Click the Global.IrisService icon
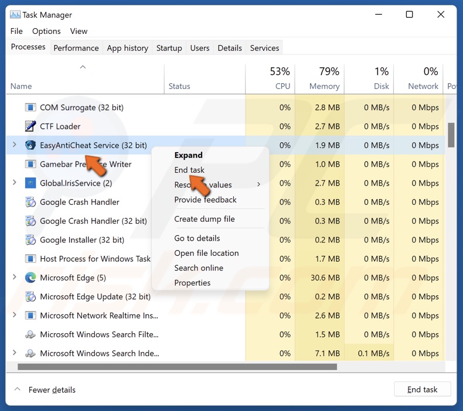 (x=30, y=183)
